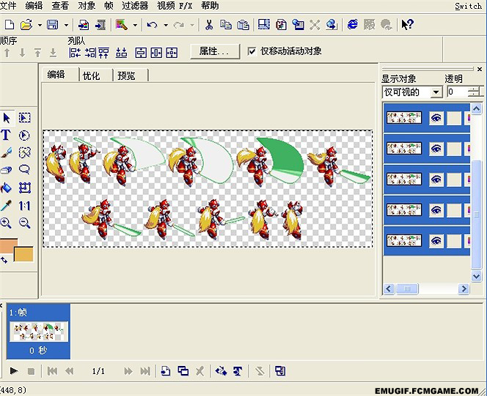The width and height of the screenshot is (487, 396).
Task: Increase the 透明 value with up spinner
Action: pos(474,89)
